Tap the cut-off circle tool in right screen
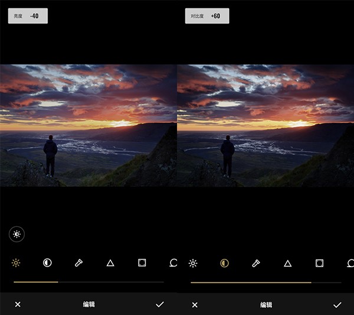The image size is (354, 315). [x=350, y=263]
